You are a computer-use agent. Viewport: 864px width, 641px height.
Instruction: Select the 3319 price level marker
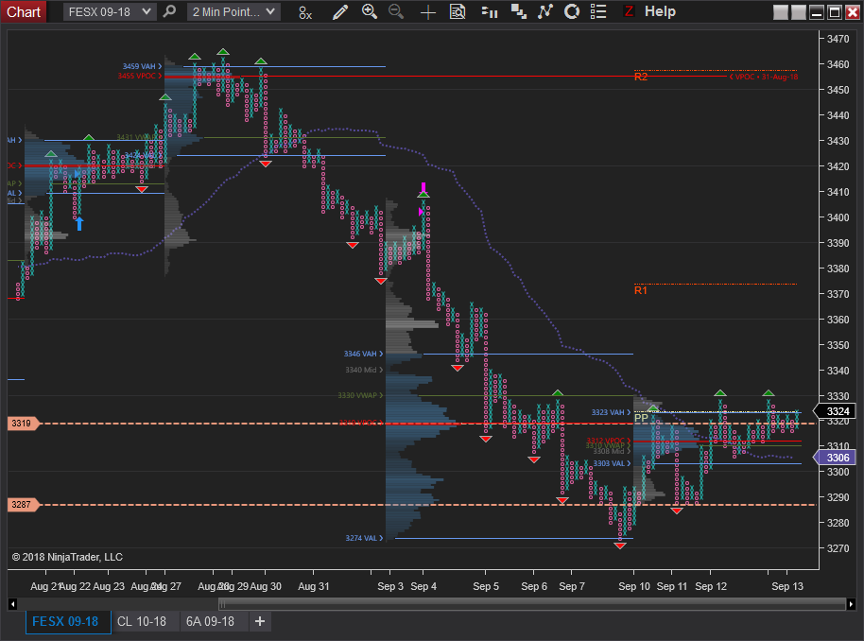click(x=23, y=424)
